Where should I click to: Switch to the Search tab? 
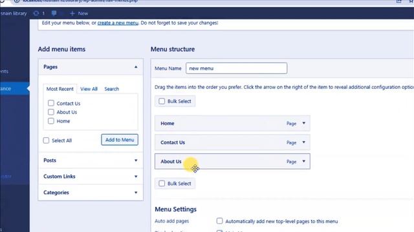pyautogui.click(x=112, y=89)
